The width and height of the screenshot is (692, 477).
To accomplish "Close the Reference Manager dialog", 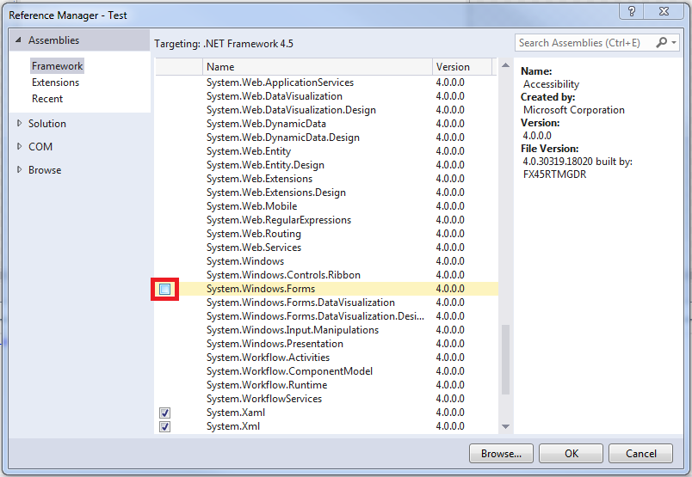I will click(x=664, y=11).
